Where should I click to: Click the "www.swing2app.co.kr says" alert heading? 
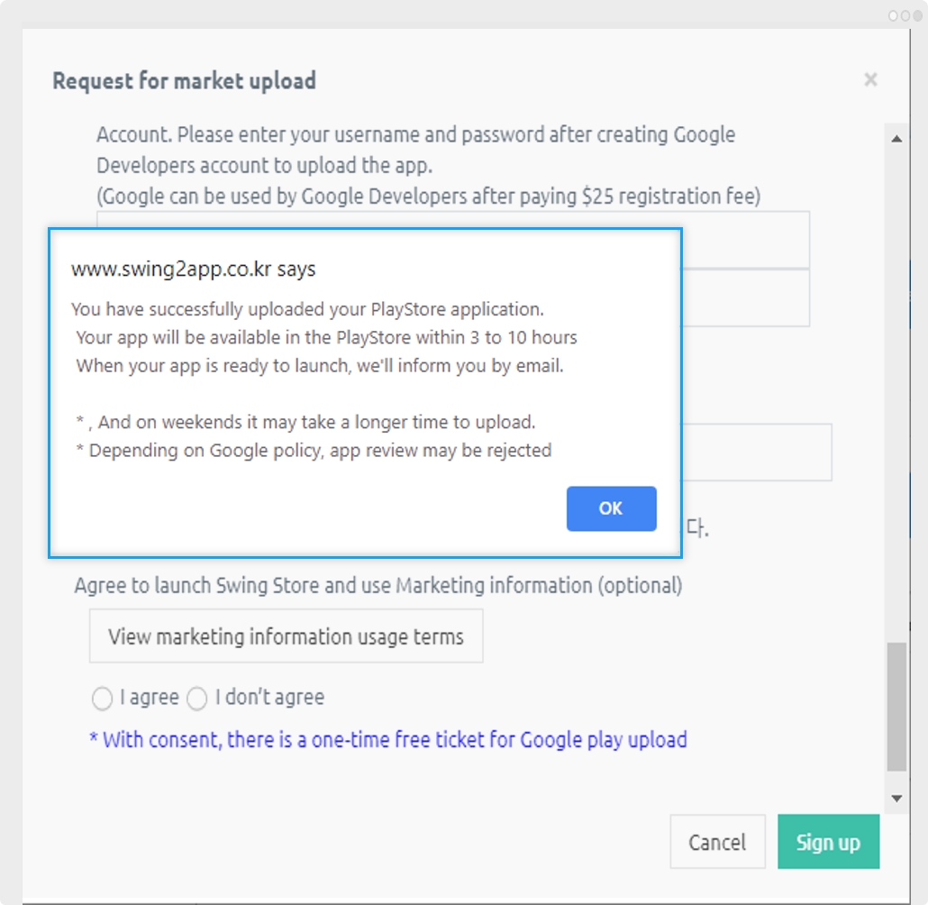(193, 269)
